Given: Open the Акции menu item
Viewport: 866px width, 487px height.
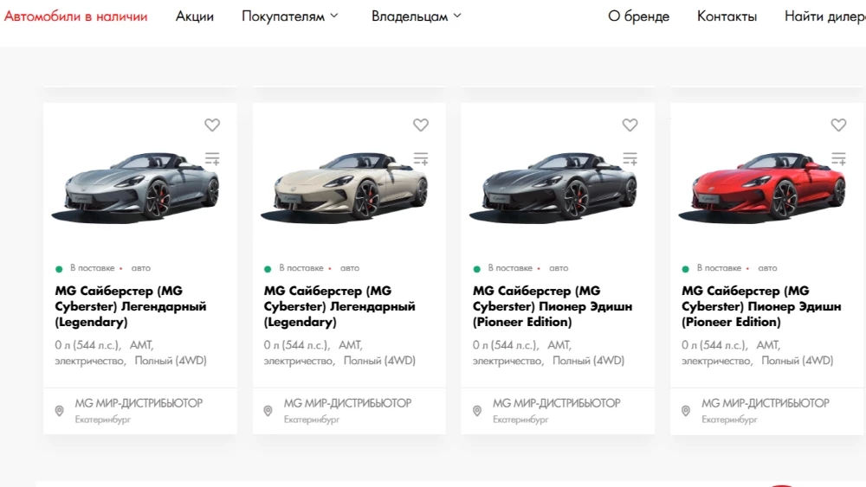Looking at the screenshot, I should point(194,16).
